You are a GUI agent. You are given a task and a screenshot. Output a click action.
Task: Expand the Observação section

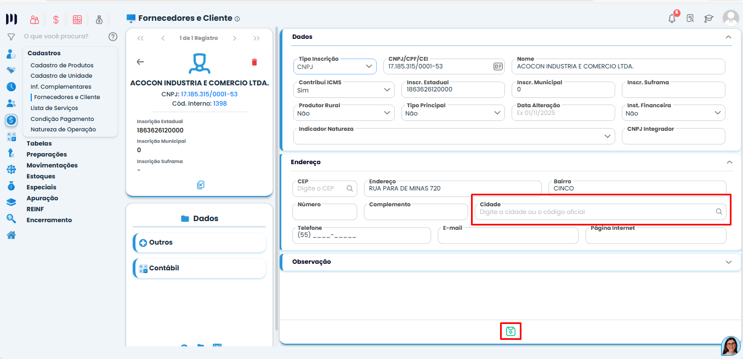point(728,262)
